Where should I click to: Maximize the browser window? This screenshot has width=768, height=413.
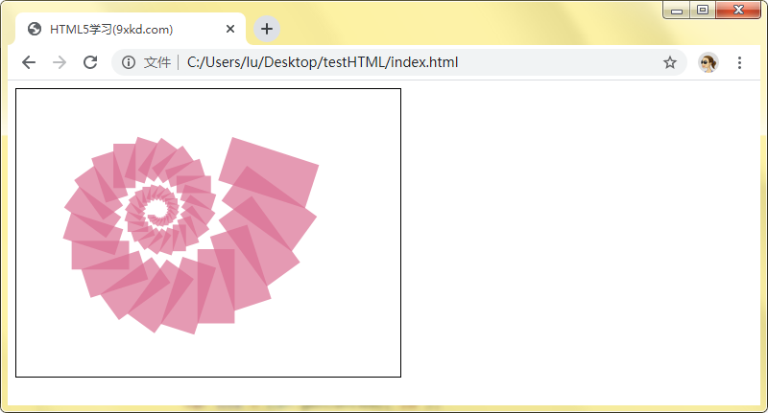click(703, 10)
